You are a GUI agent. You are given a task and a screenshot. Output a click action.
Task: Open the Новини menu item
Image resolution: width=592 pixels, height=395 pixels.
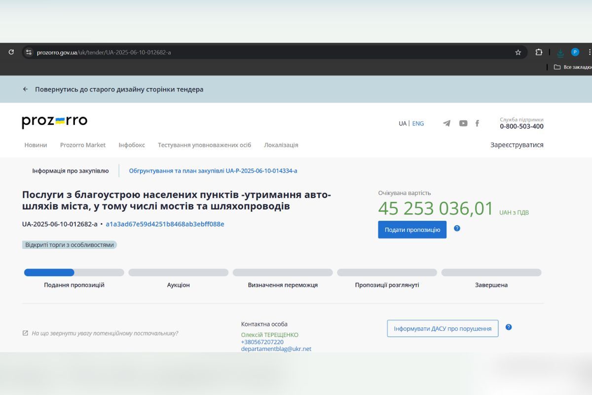pos(36,145)
